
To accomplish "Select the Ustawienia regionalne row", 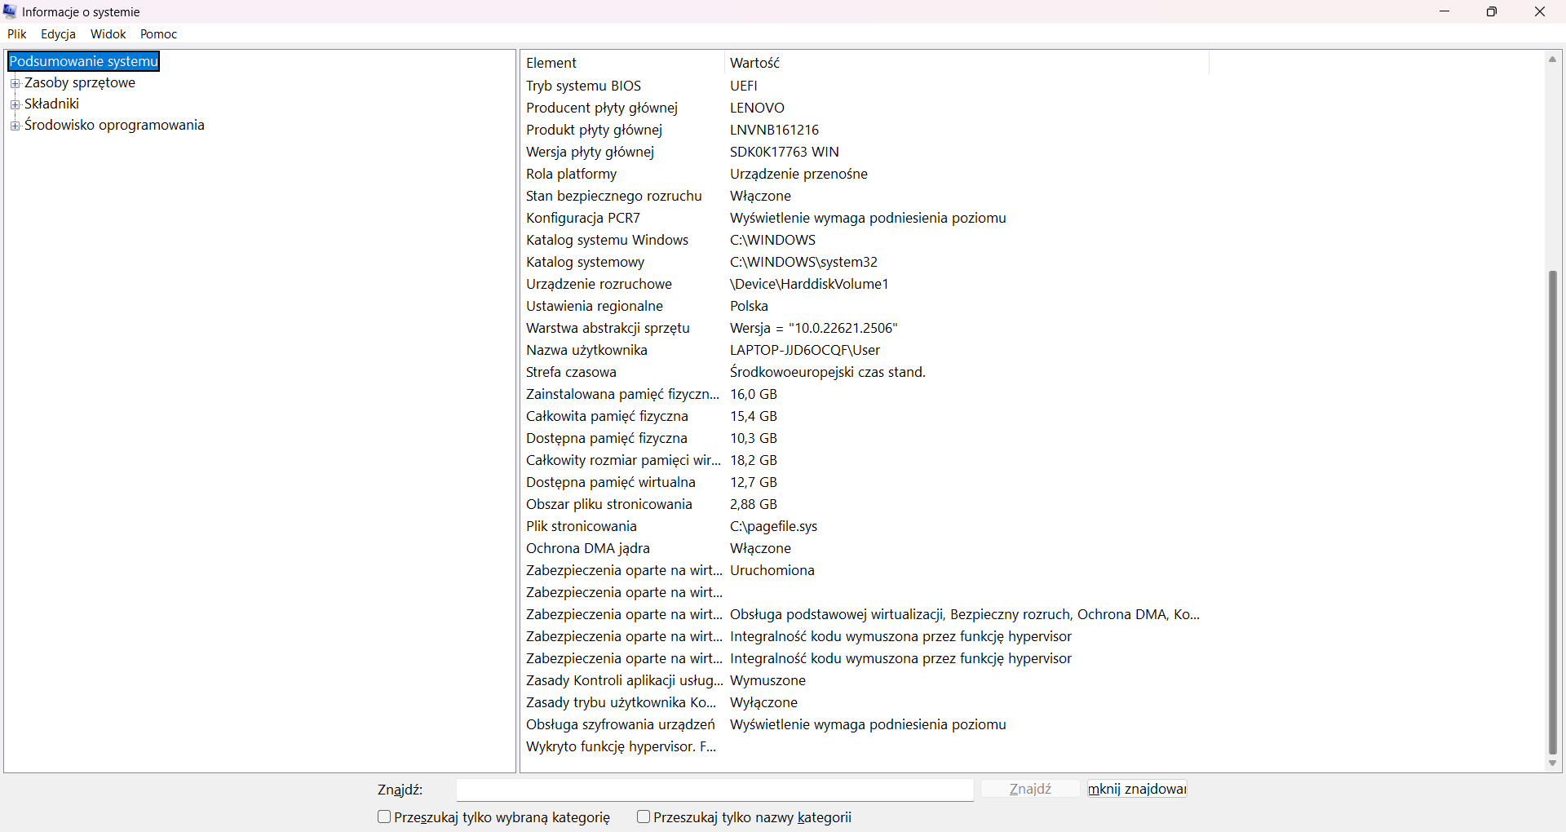I will pos(865,306).
